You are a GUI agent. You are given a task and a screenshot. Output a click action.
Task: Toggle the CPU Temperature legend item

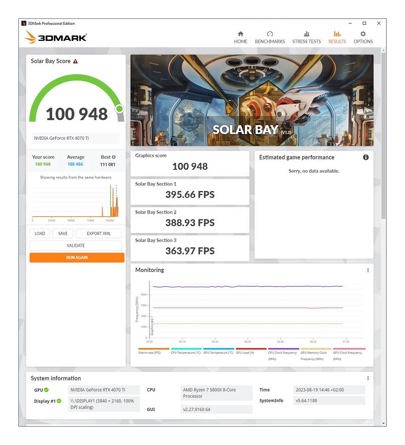coord(186,351)
